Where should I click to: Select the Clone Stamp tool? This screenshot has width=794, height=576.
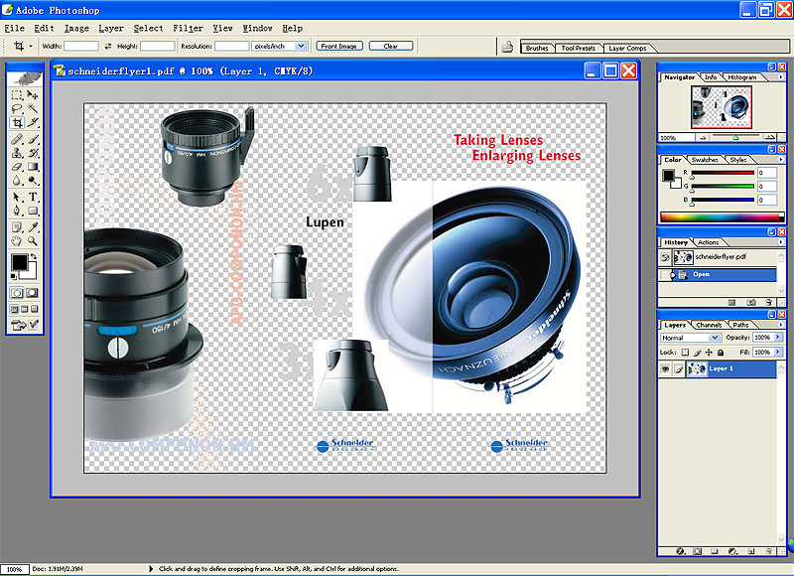[17, 153]
